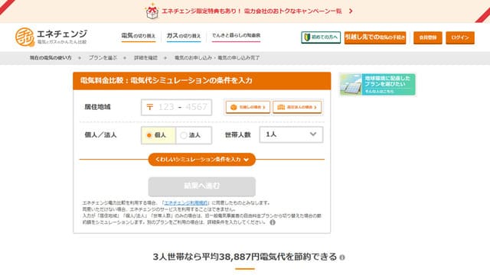This screenshot has width=490, height=275.
Task: Open the campaign banner gift icon
Action: point(152,11)
